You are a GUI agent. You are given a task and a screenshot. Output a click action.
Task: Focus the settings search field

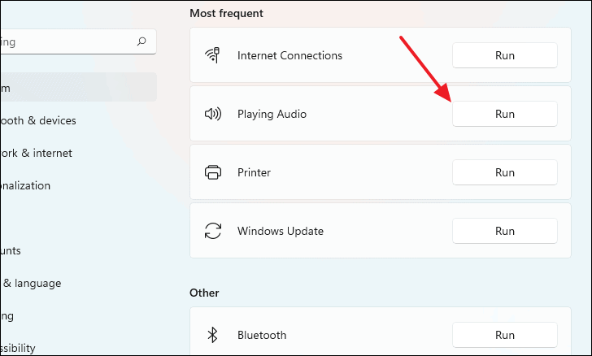click(78, 41)
